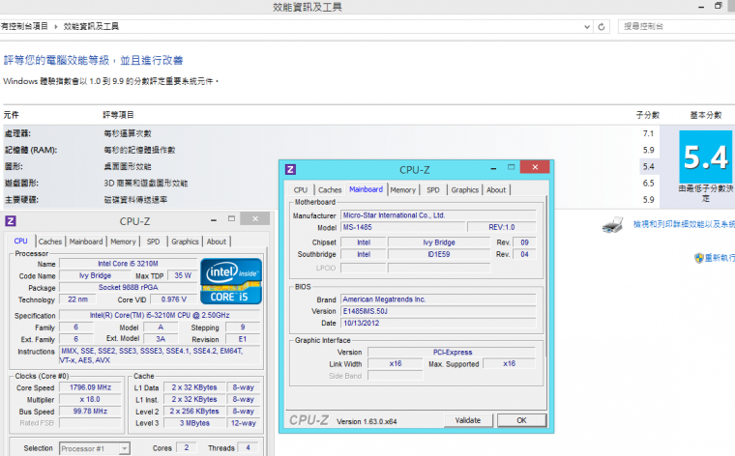Click the PCI-Express graphic interface version
Image resolution: width=735 pixels, height=456 pixels.
click(x=452, y=352)
